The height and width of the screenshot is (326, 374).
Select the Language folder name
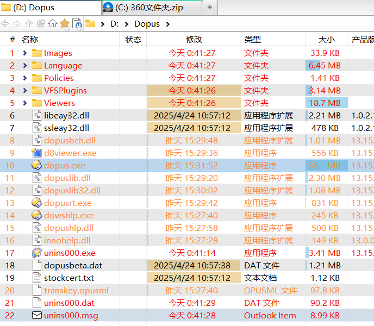coord(63,66)
